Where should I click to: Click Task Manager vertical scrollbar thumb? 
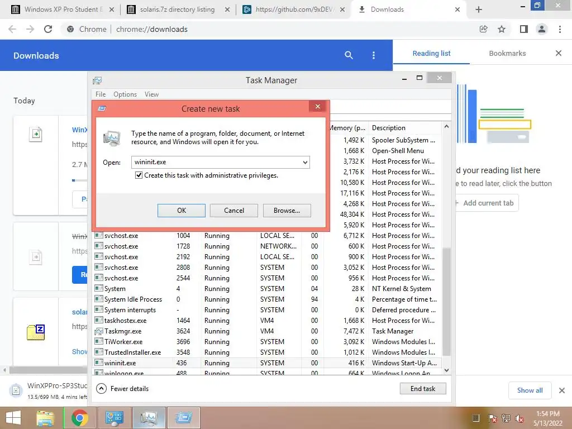click(446, 301)
